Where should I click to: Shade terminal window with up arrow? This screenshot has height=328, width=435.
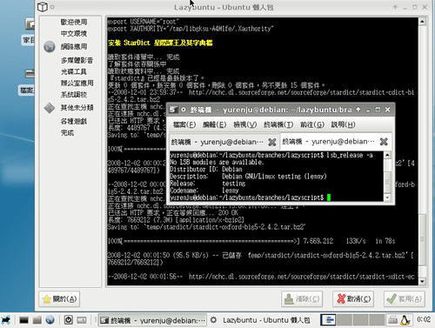coord(358,110)
